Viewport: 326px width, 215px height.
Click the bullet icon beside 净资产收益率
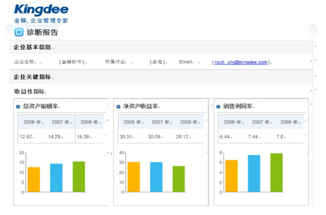click(x=118, y=107)
